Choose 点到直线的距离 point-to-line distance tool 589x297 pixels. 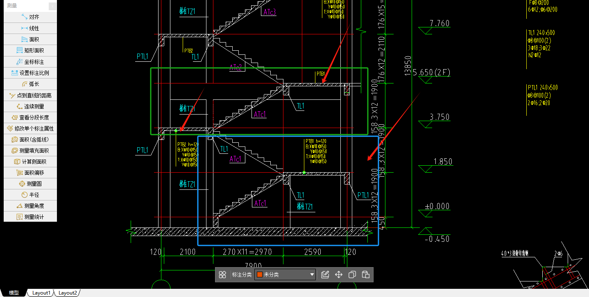(x=30, y=95)
